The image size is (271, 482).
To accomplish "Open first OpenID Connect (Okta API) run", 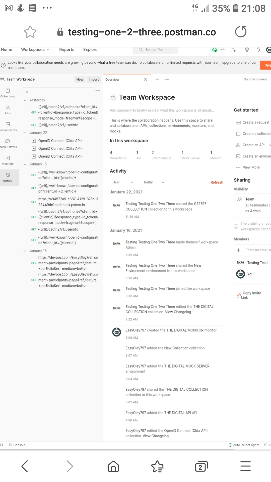I will point(60,141).
